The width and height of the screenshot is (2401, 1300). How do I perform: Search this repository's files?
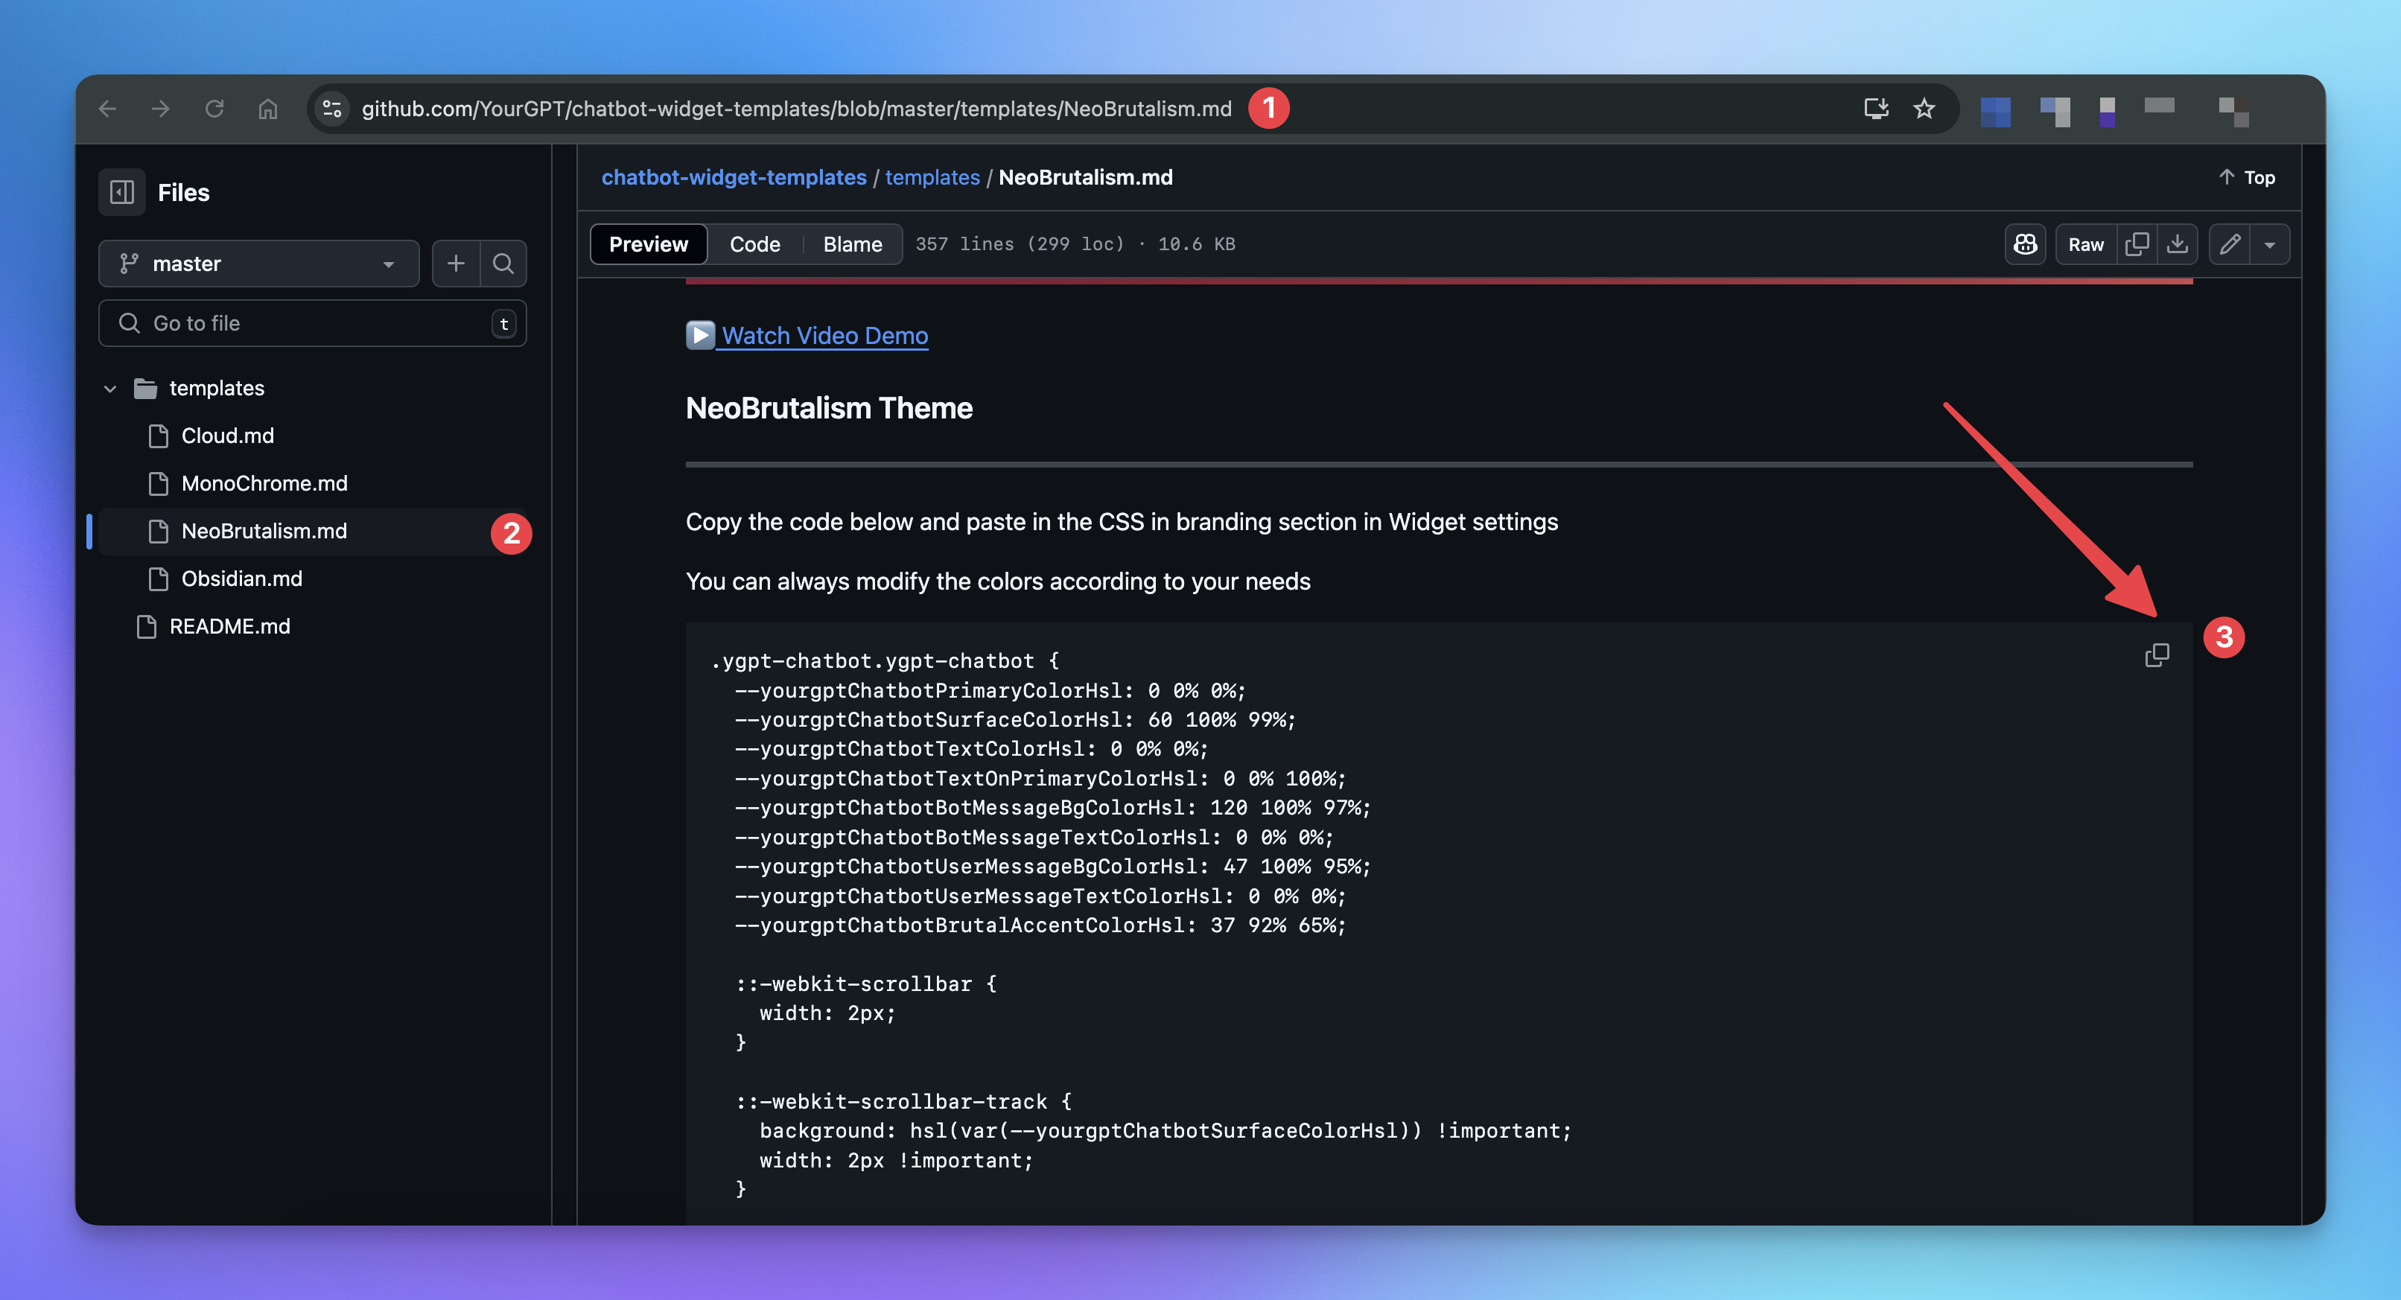503,264
